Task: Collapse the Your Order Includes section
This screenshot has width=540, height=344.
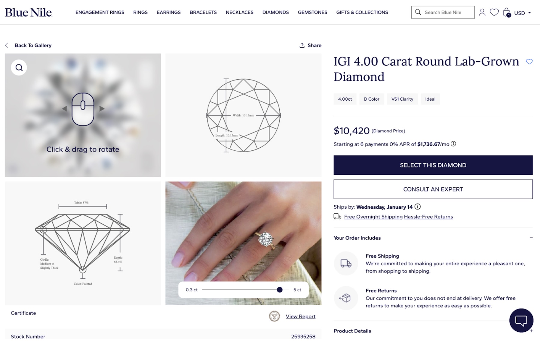Action: [531, 238]
